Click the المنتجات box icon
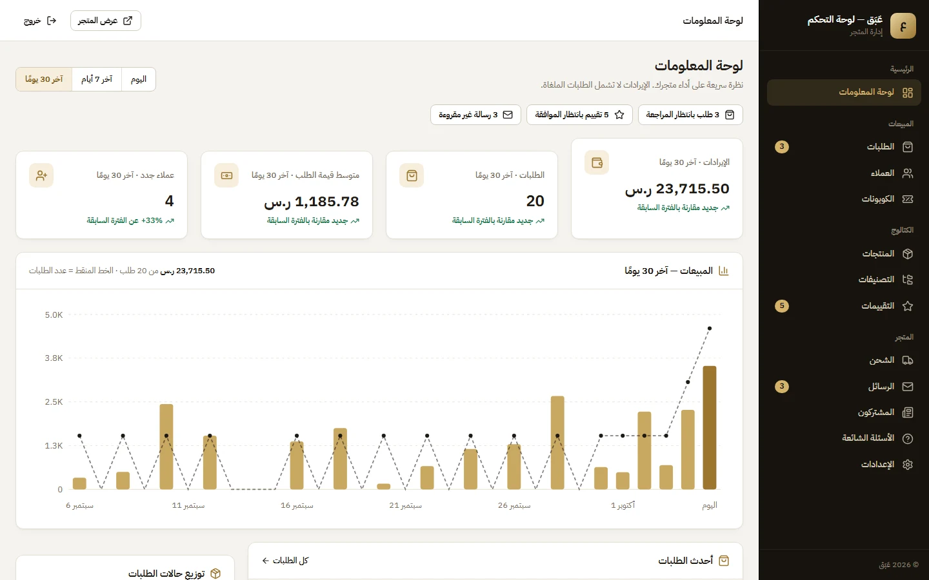929x580 pixels. point(908,254)
